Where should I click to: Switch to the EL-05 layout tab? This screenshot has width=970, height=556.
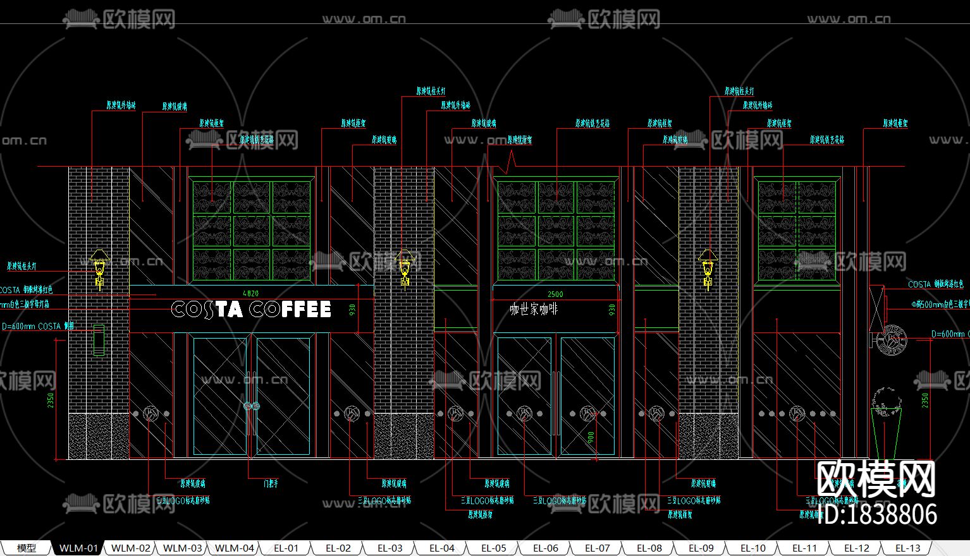pyautogui.click(x=494, y=548)
